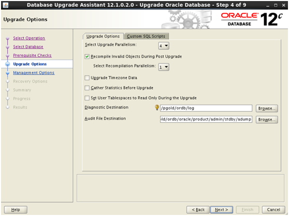Click the disabled Summary step label
The height and width of the screenshot is (216, 289).
(x=22, y=90)
